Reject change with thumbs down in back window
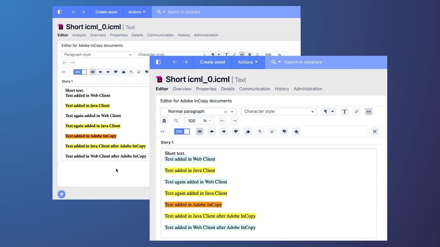 tap(116, 72)
